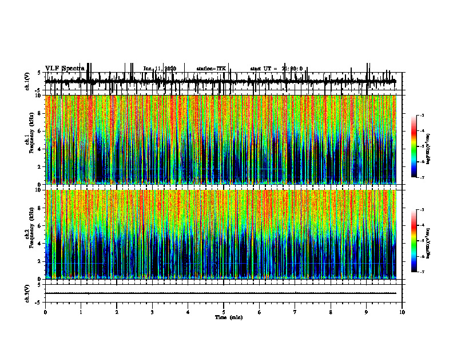This screenshot has height=350, width=453.
Task: Click the '-3' label on ch.1 color bar
Action: (x=422, y=116)
